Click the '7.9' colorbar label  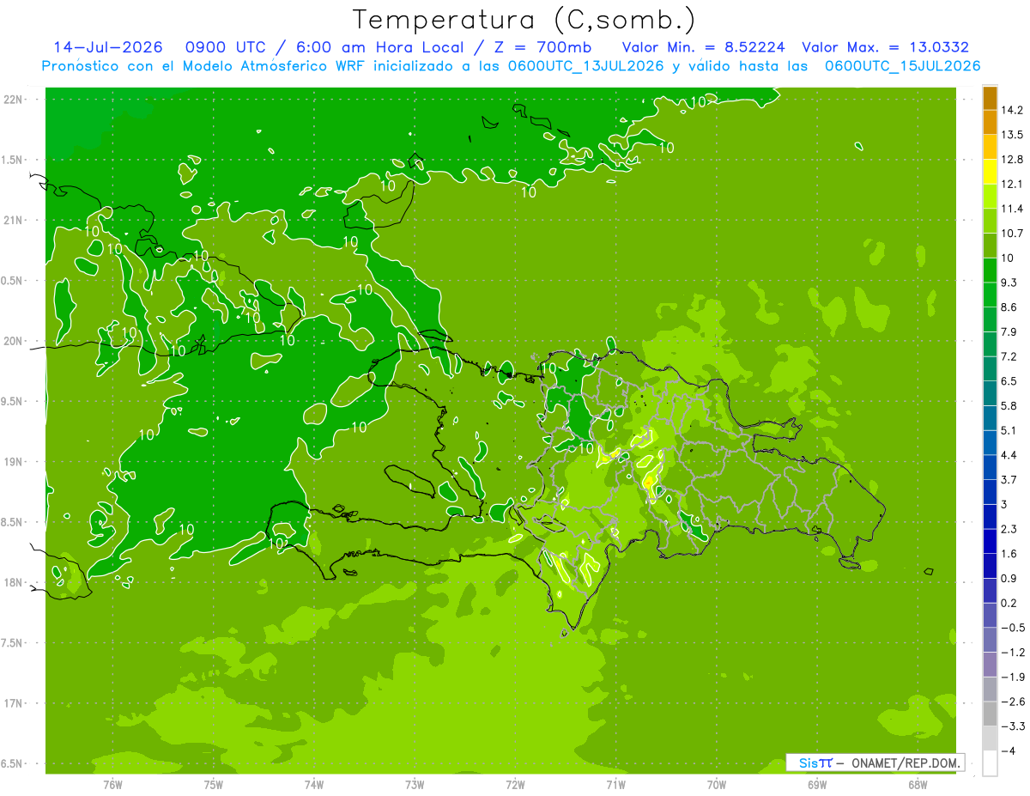pyautogui.click(x=1009, y=331)
